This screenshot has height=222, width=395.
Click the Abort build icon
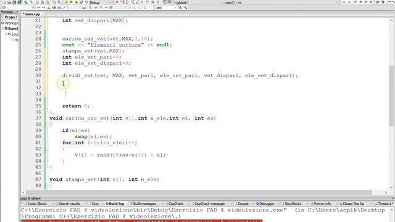(86, 2)
